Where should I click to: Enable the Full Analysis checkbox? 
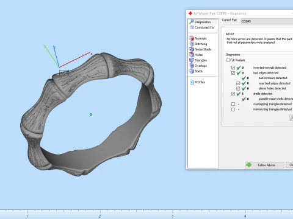[228, 60]
